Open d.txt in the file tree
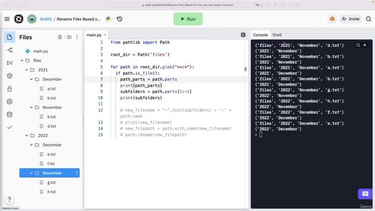This screenshot has height=211, width=375. coord(51,126)
